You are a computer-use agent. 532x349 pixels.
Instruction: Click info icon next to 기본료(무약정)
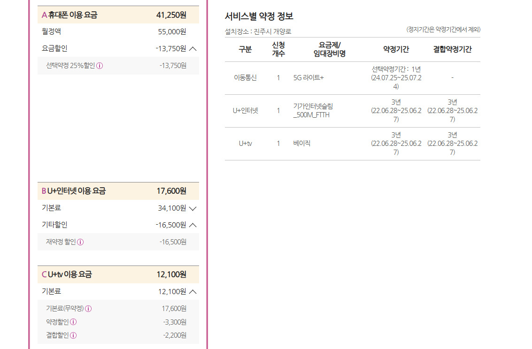click(x=89, y=309)
